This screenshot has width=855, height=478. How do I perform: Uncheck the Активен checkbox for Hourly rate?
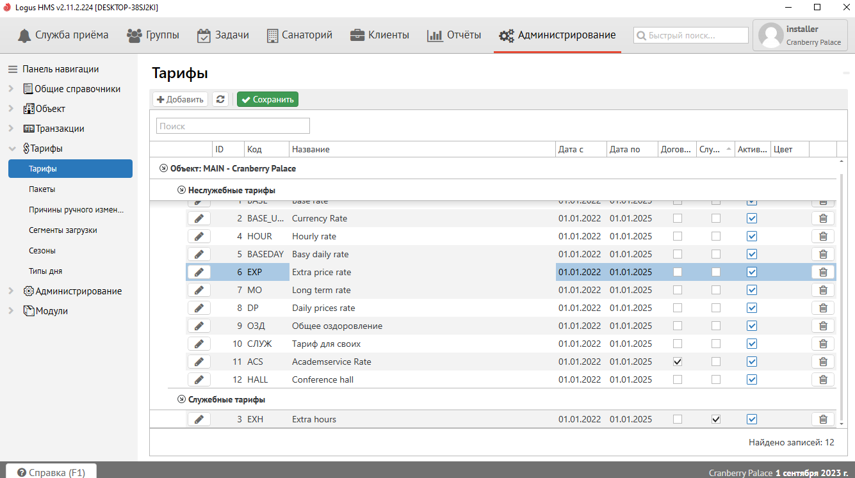tap(752, 236)
